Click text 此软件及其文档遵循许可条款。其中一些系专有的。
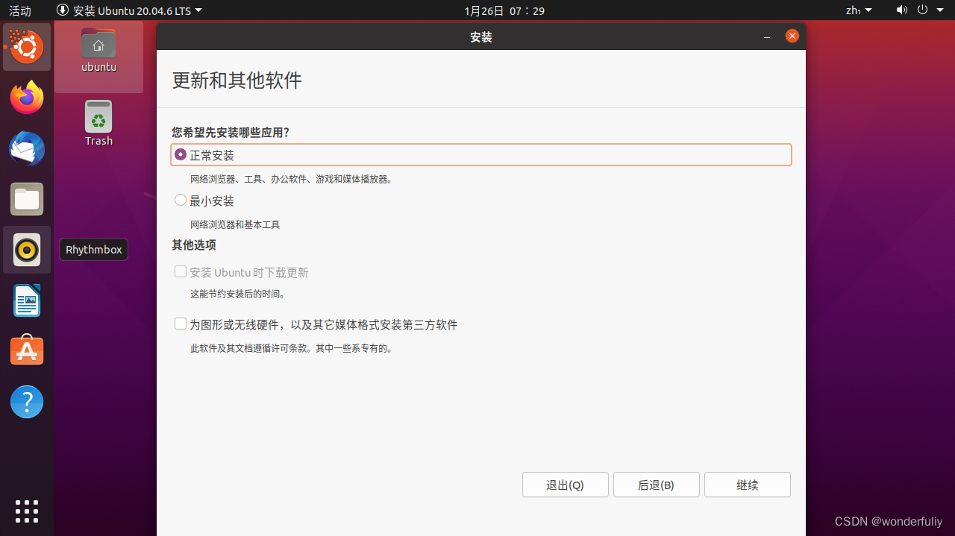This screenshot has width=955, height=536. pos(291,348)
